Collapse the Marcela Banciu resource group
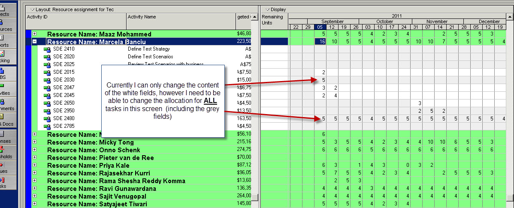This screenshot has width=514, height=208. tap(34, 42)
